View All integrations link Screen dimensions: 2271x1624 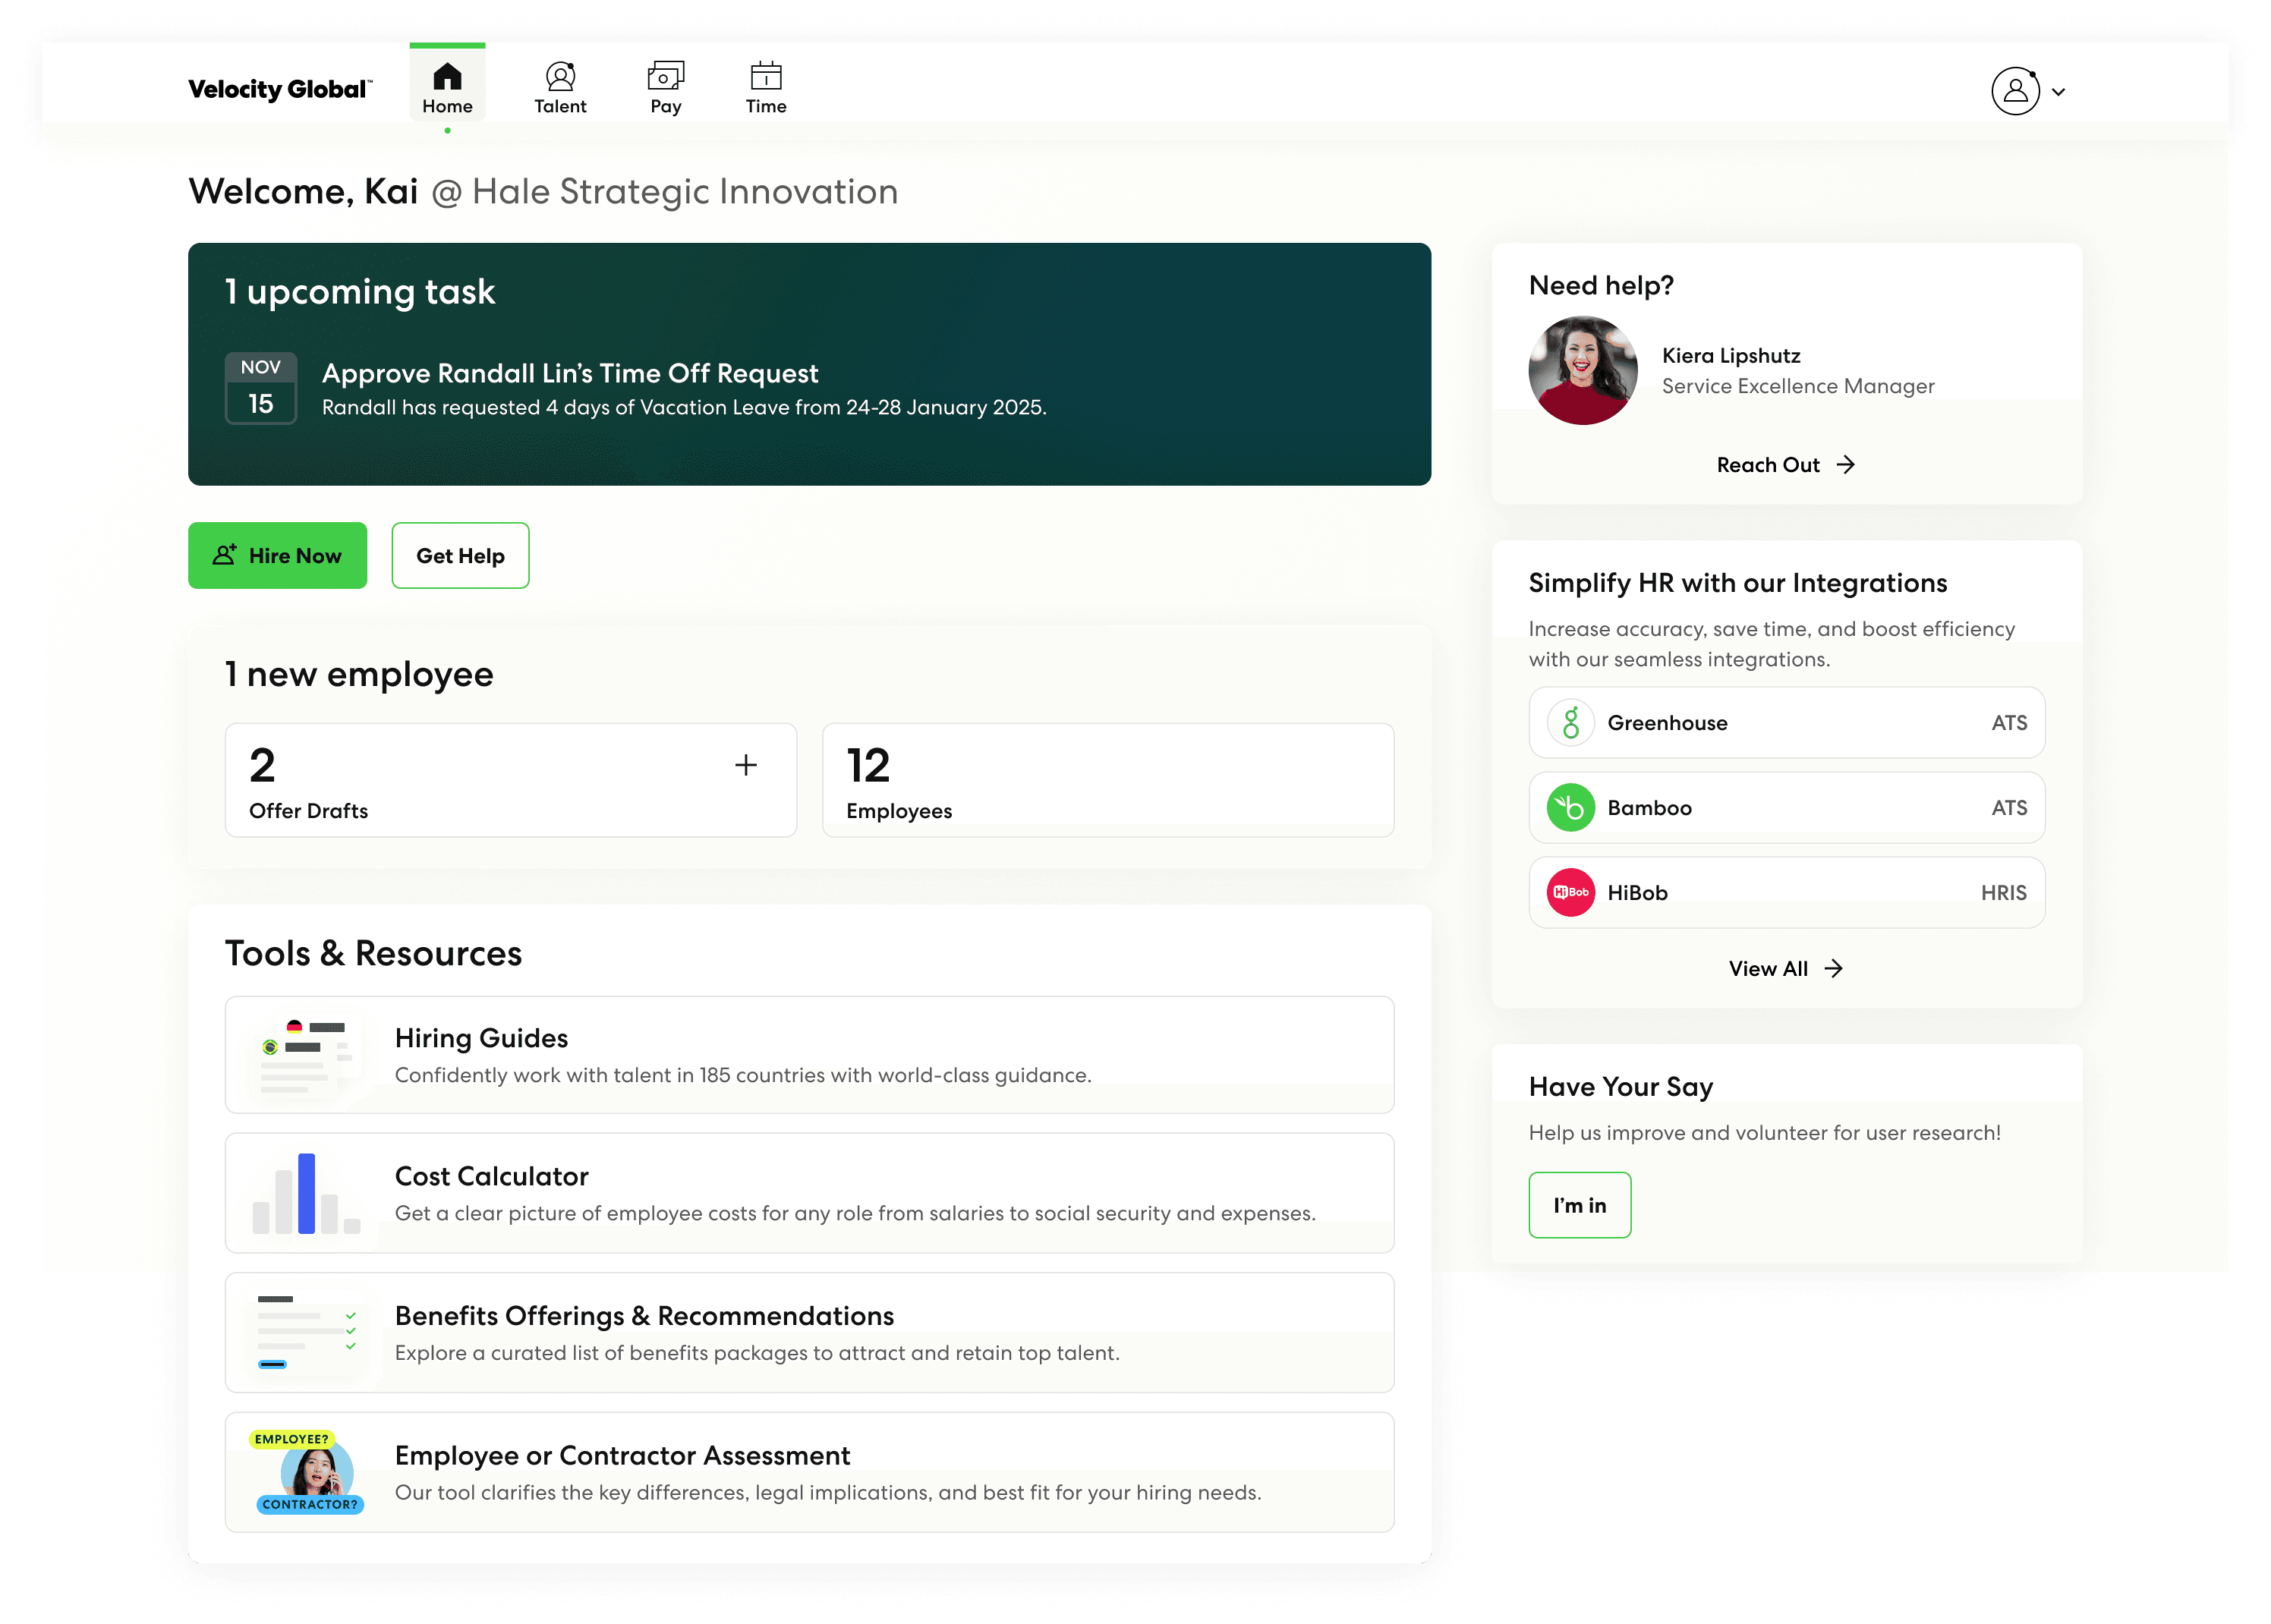coord(1785,969)
